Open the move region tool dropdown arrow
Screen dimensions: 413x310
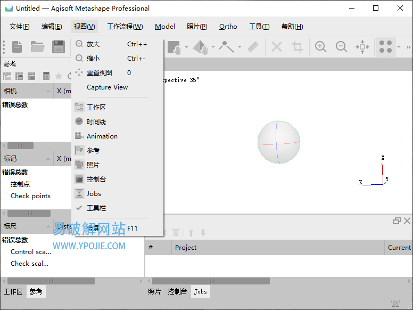[213, 47]
